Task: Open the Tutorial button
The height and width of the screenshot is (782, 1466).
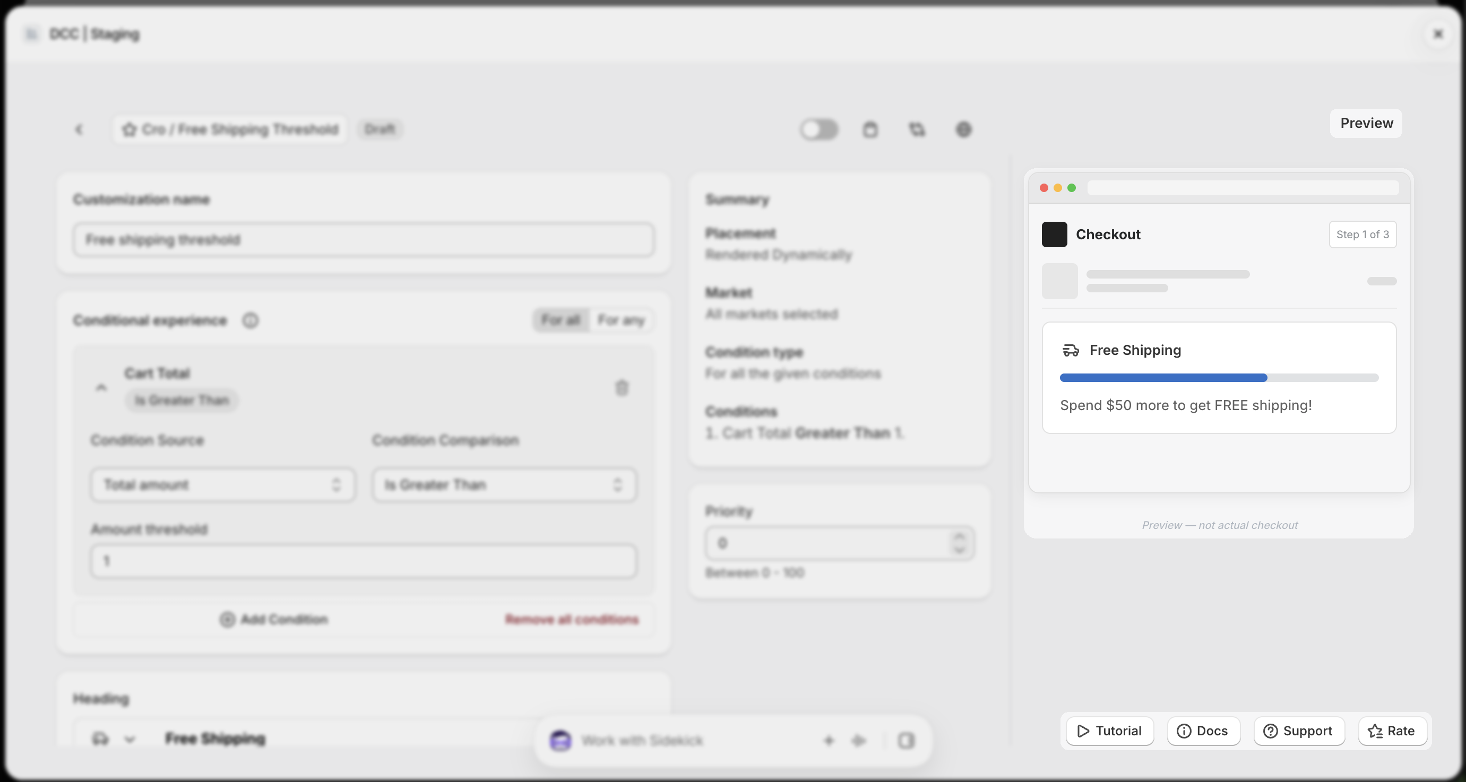Action: pyautogui.click(x=1110, y=731)
